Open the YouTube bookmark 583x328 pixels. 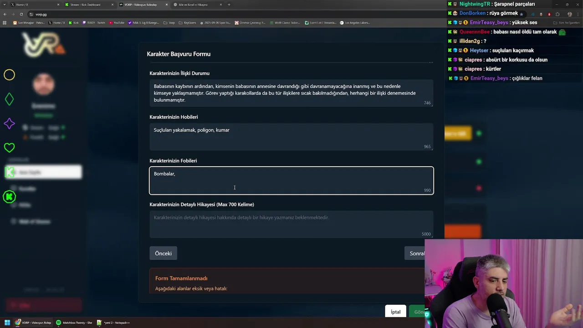point(117,22)
